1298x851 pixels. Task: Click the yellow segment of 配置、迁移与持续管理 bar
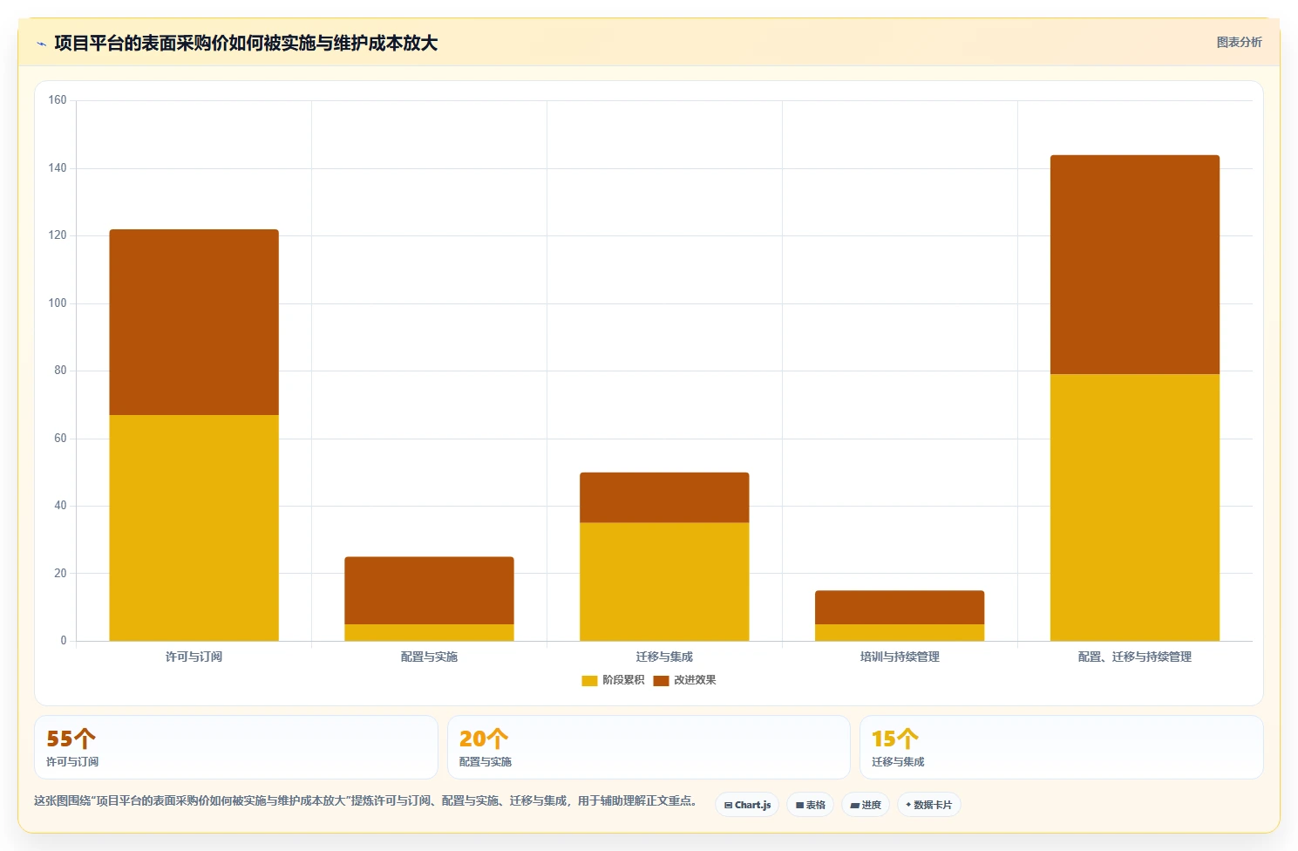[1135, 507]
